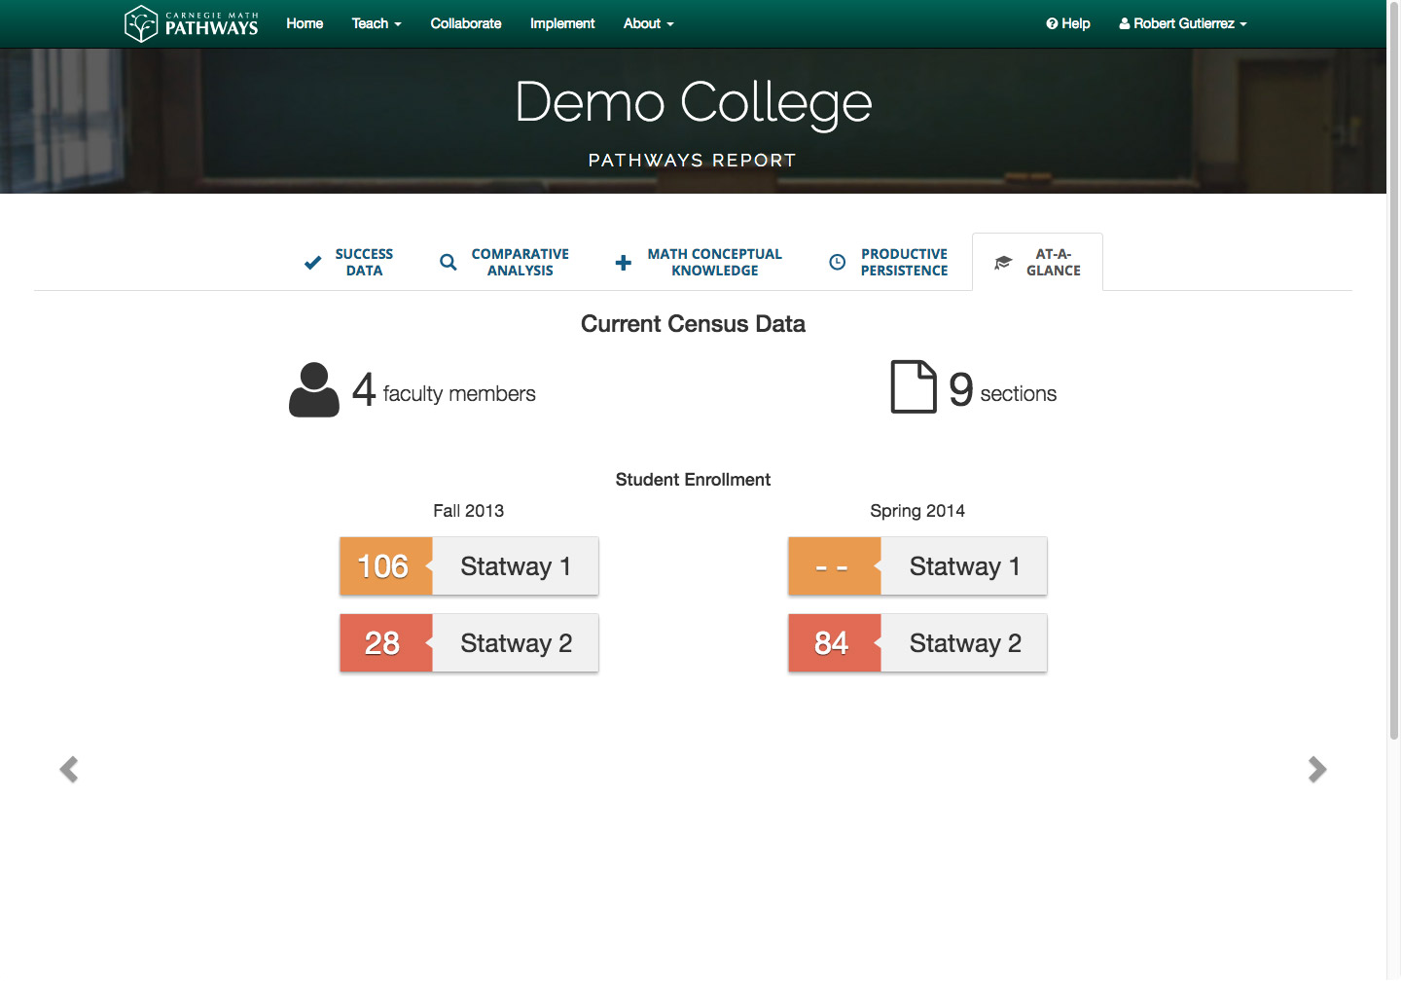Click the faculty members person icon
Viewport: 1401px width, 981px height.
click(314, 390)
